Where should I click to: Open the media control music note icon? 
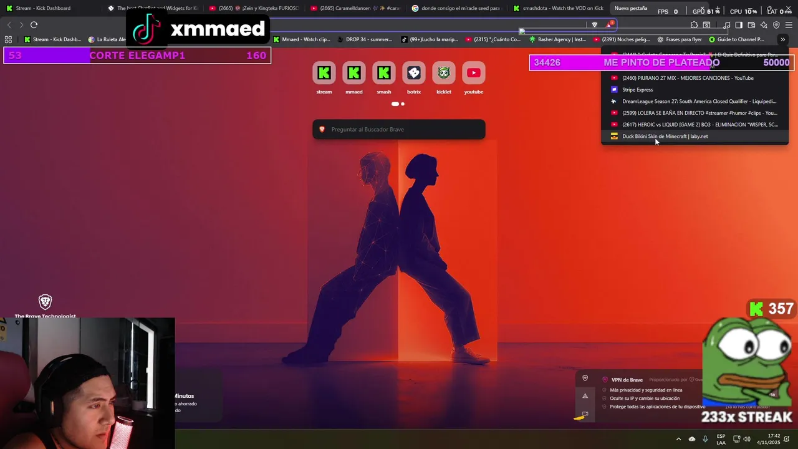click(726, 25)
